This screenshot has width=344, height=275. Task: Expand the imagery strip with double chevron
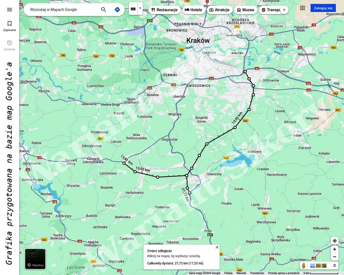[x=335, y=266]
